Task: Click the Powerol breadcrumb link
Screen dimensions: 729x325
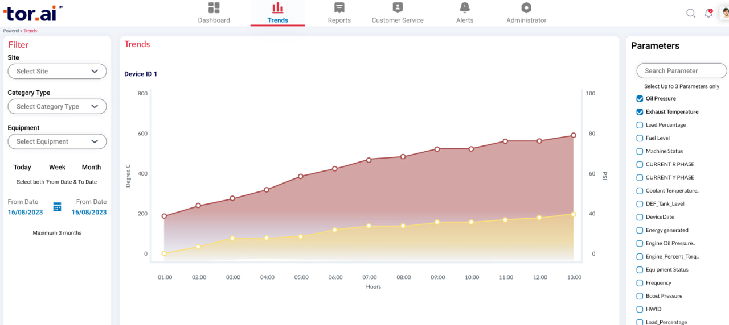Action: pos(11,31)
